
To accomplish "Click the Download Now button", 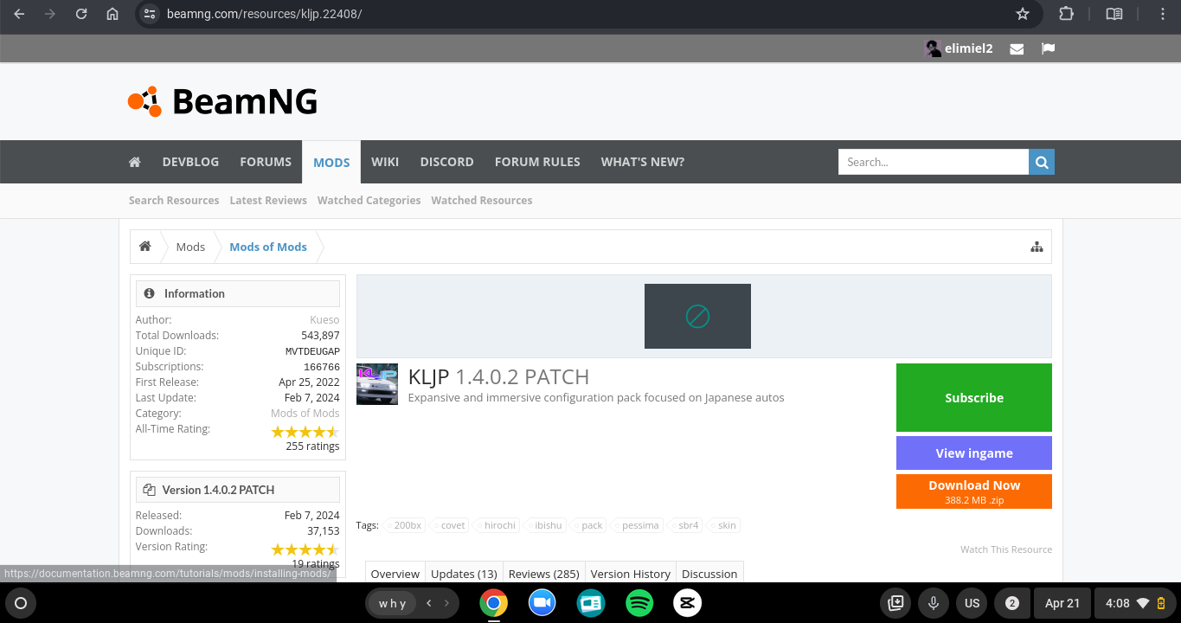I will [x=974, y=491].
